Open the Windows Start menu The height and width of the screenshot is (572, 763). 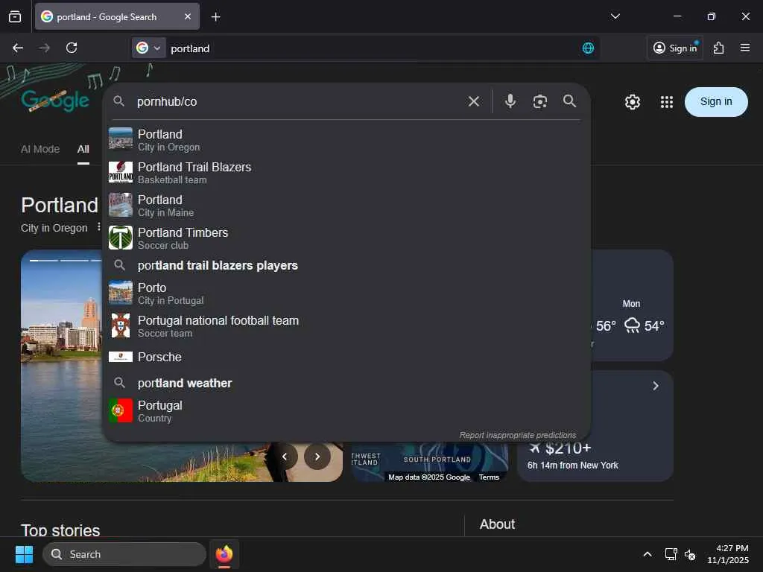25,554
